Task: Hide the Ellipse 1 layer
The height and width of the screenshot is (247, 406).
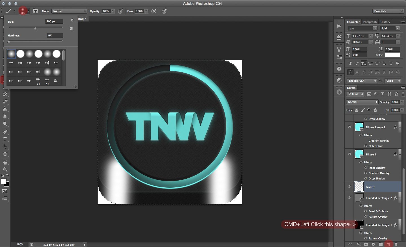Action: [x=349, y=154]
